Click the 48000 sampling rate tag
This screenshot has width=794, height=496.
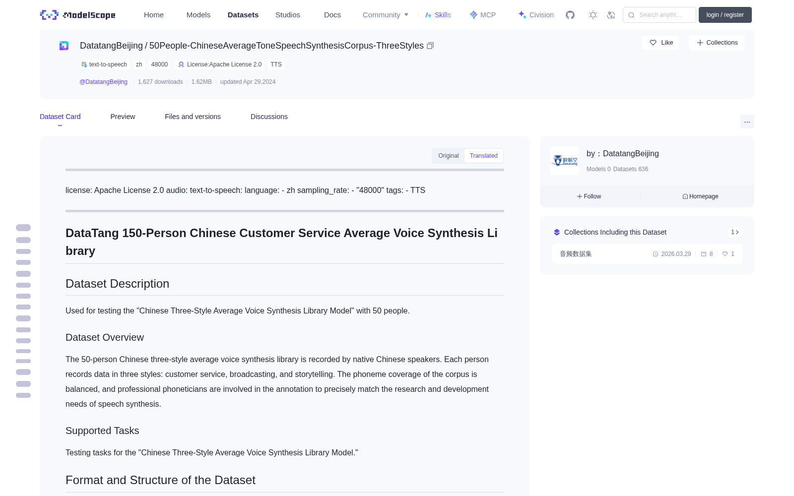159,64
